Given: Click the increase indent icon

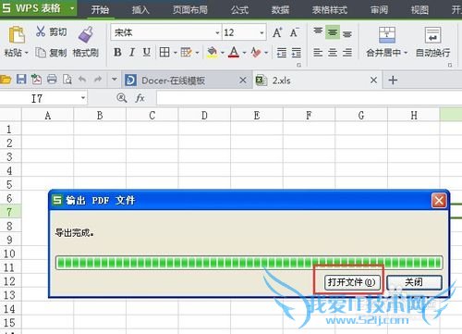Looking at the screenshot, I should (297, 53).
